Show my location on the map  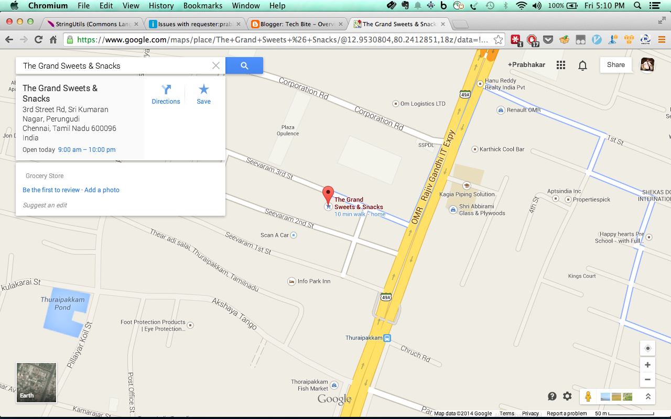(648, 348)
